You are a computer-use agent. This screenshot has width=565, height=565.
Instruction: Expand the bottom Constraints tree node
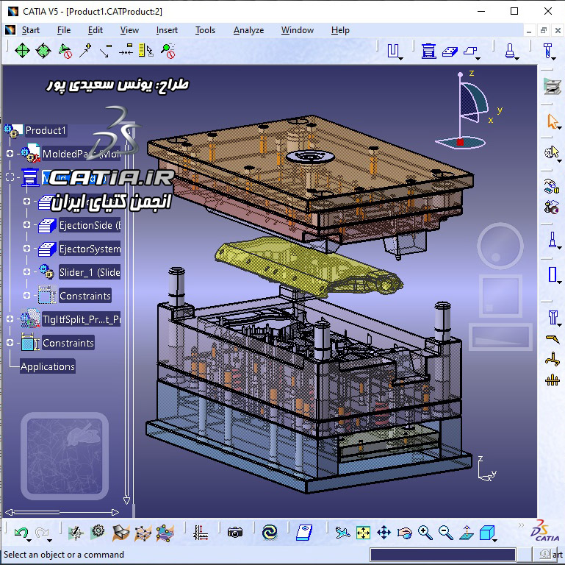10,342
